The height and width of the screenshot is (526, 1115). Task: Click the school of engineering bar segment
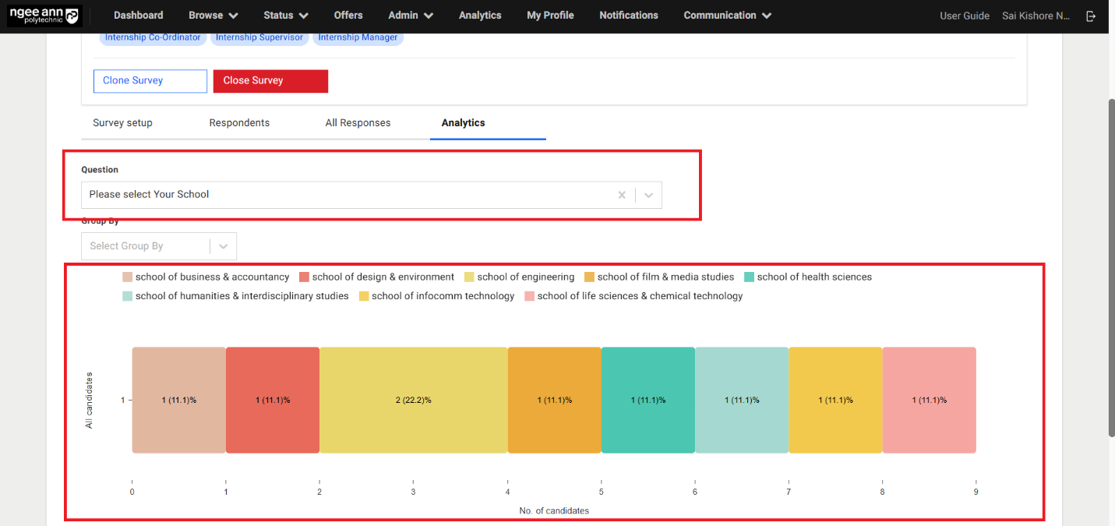coord(413,400)
